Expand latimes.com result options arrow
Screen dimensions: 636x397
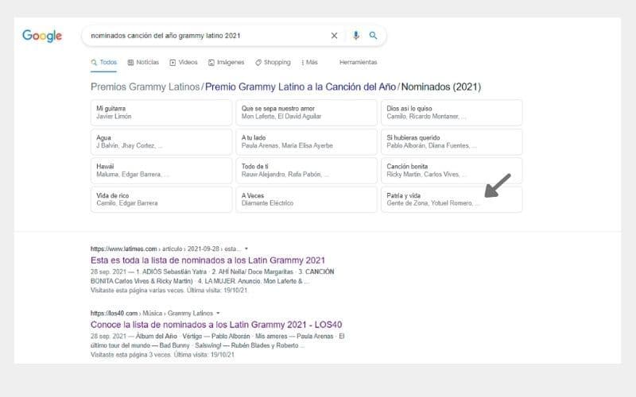(246, 249)
